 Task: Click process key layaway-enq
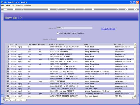point(120,54)
